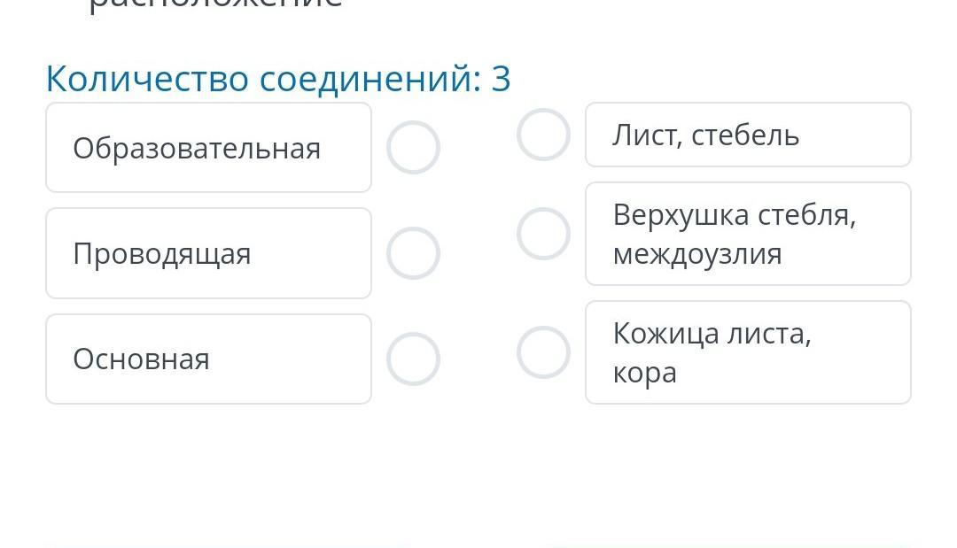Viewport: 957px width, 548px height.
Task: Click the number 3 in the heading
Action: click(501, 80)
